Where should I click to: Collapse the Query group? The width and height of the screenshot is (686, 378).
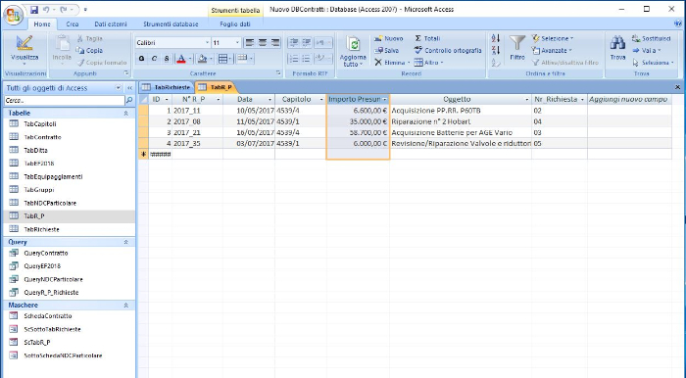[x=126, y=242]
